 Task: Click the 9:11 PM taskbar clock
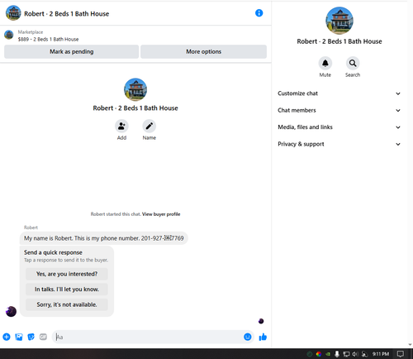(381, 354)
